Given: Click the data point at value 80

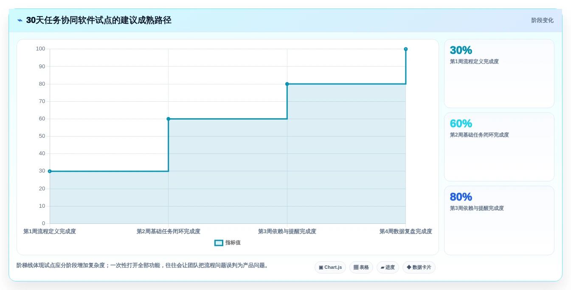Looking at the screenshot, I should 287,84.
